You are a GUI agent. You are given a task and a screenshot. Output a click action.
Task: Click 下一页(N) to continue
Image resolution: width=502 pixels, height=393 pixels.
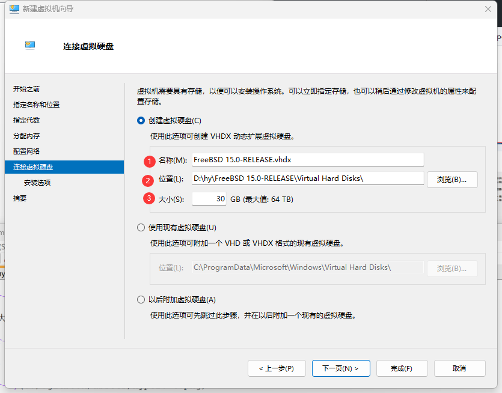click(x=341, y=368)
